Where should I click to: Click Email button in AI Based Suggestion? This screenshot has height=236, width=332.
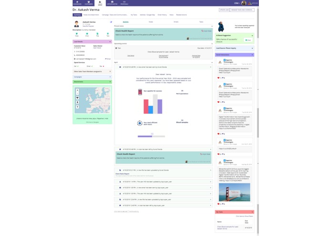point(248,40)
